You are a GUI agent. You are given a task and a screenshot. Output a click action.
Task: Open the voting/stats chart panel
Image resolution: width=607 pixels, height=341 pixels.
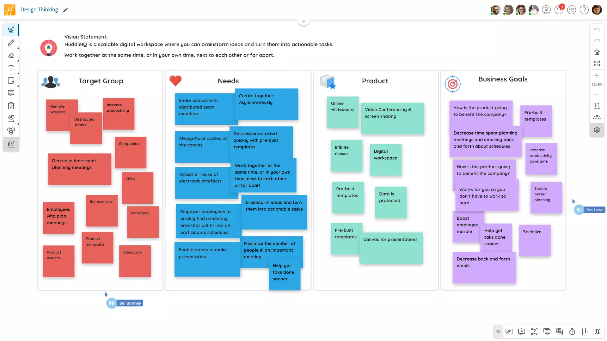tap(585, 332)
